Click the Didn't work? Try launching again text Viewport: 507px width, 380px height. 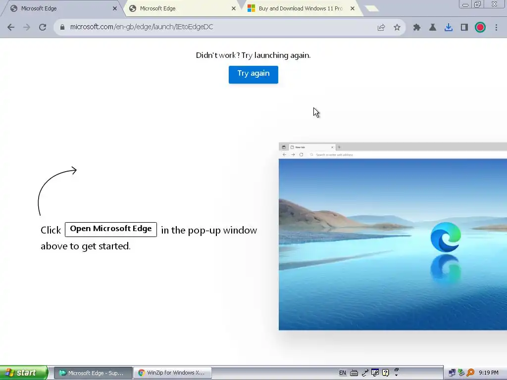(253, 55)
